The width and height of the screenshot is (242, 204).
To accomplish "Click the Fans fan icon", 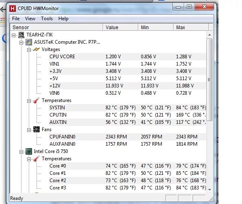I will click(36, 130).
